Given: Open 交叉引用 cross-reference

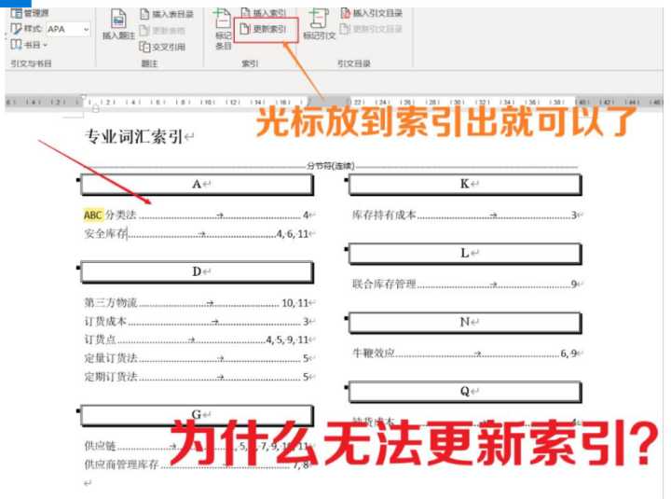Looking at the screenshot, I should [162, 47].
